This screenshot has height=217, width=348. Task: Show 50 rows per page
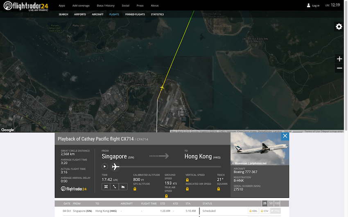pos(271,203)
